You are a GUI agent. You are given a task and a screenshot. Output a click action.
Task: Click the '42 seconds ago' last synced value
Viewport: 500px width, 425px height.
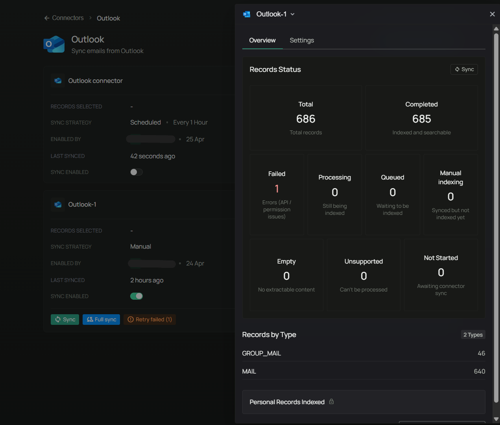tap(153, 156)
